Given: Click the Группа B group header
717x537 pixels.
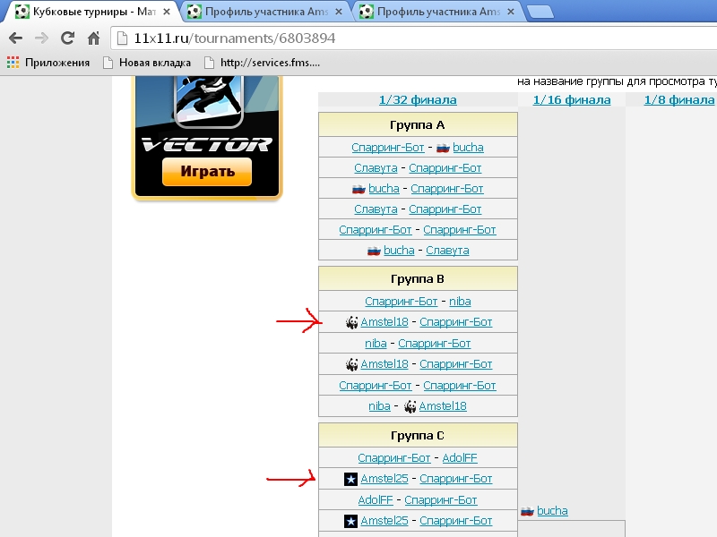Looking at the screenshot, I should [x=418, y=279].
